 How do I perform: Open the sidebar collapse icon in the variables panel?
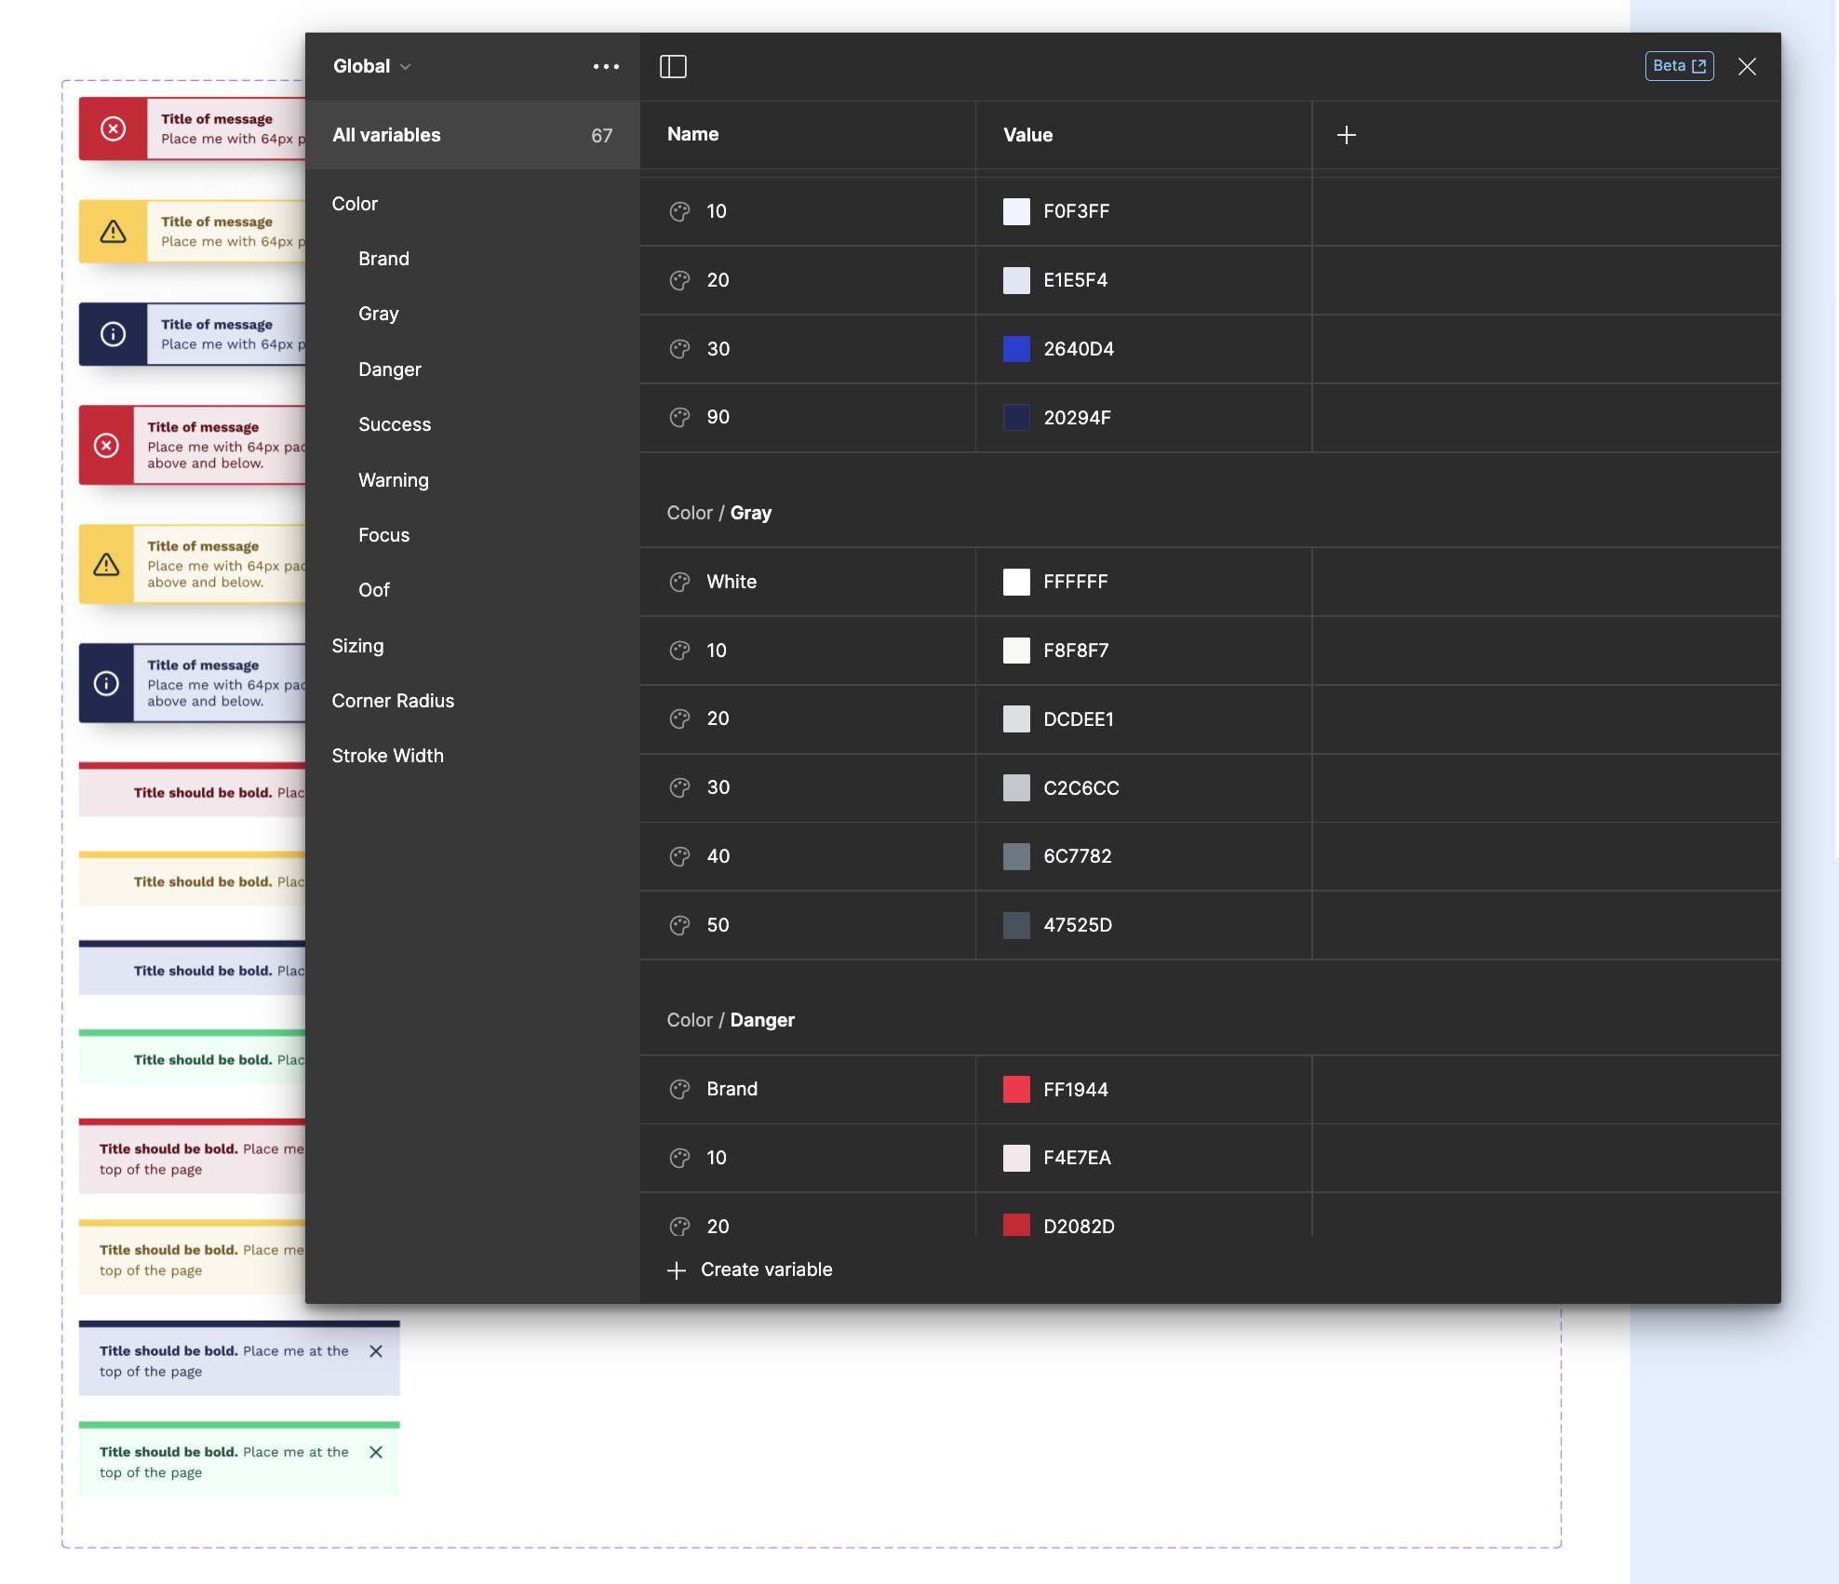[x=674, y=66]
